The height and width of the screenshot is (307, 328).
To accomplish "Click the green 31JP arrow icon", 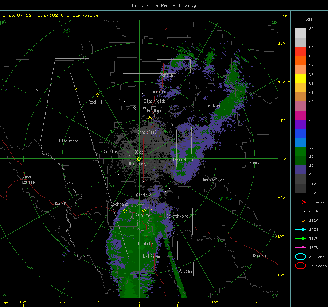I will 300,238.
